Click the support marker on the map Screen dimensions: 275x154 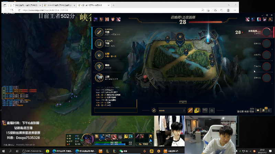pos(212,62)
